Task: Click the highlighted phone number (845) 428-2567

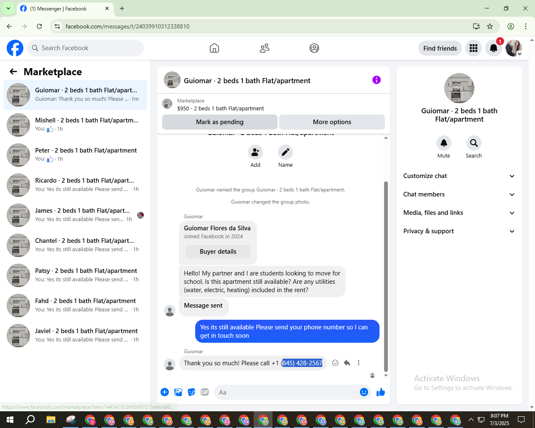Action: [302, 363]
